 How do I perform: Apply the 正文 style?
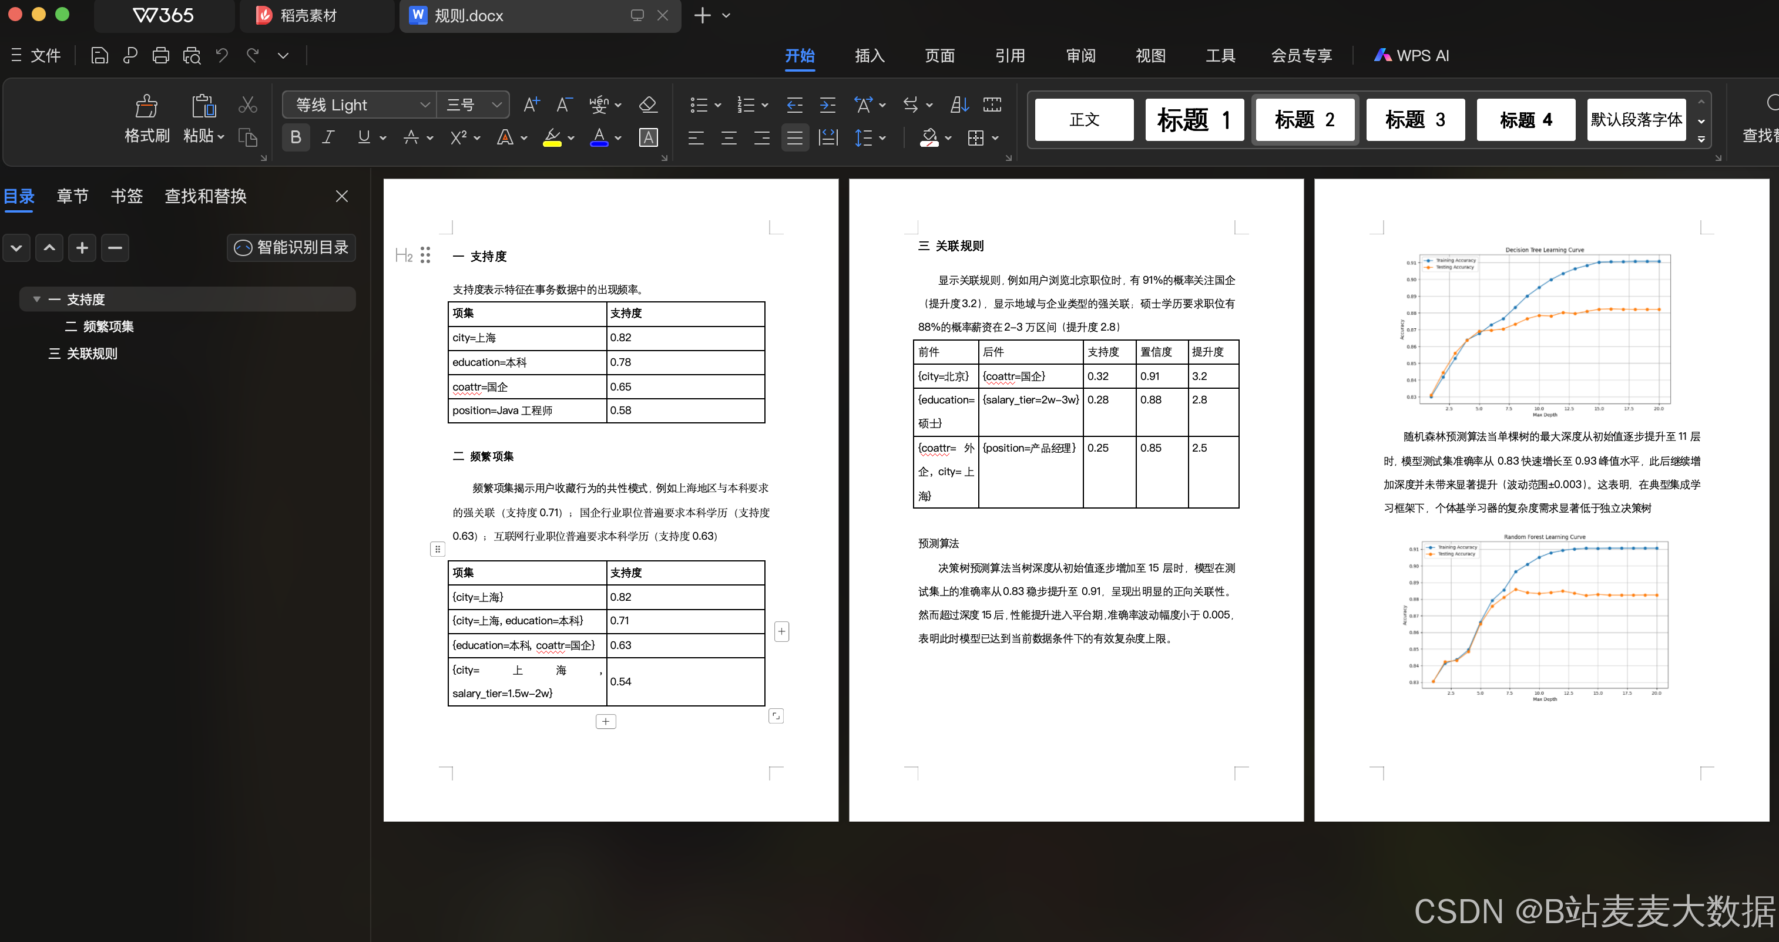1084,119
